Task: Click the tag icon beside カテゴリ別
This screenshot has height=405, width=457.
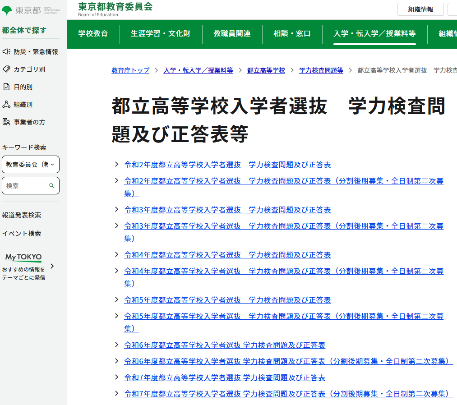Action: coord(6,69)
